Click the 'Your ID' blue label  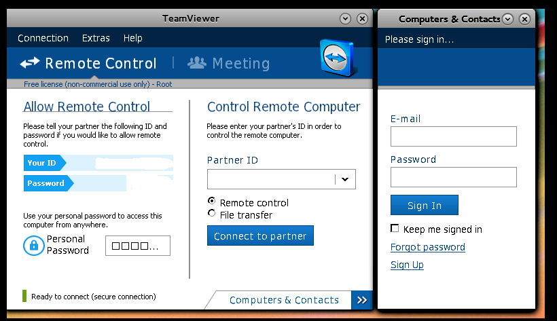click(44, 163)
